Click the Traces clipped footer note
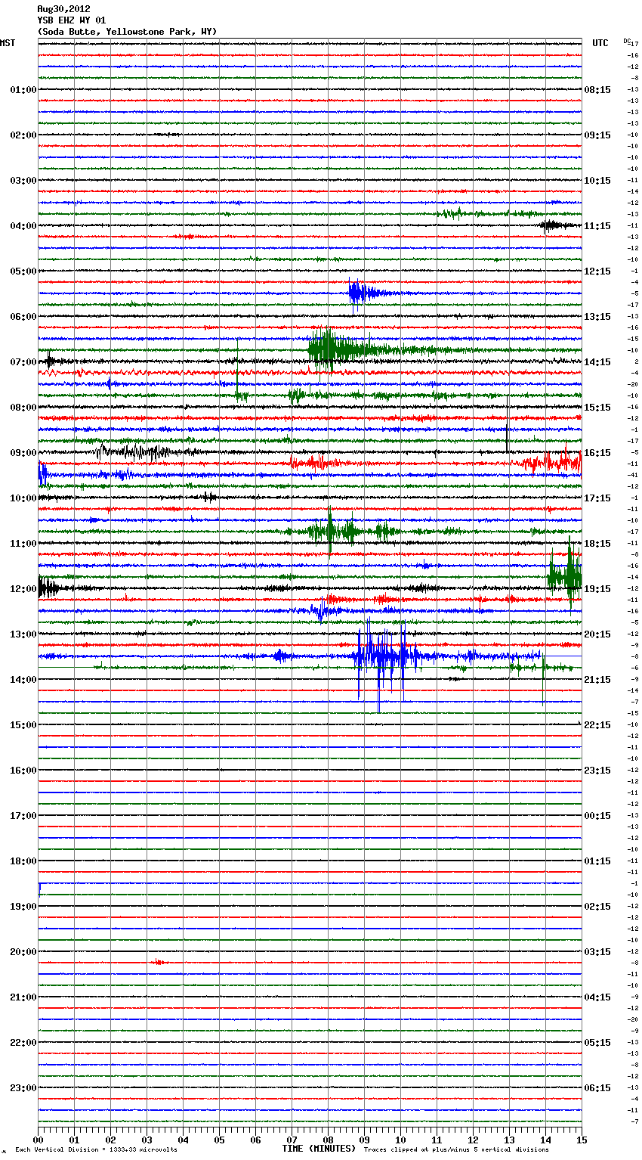This screenshot has height=1160, width=642. 456,1149
